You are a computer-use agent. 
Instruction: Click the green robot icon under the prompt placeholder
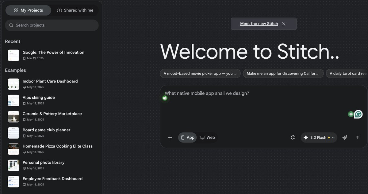[x=165, y=98]
